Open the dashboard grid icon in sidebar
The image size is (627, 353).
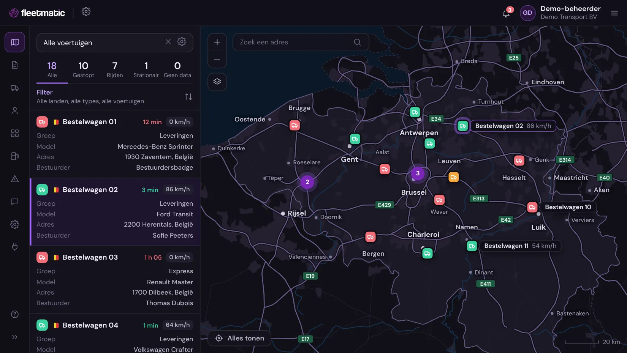15,133
